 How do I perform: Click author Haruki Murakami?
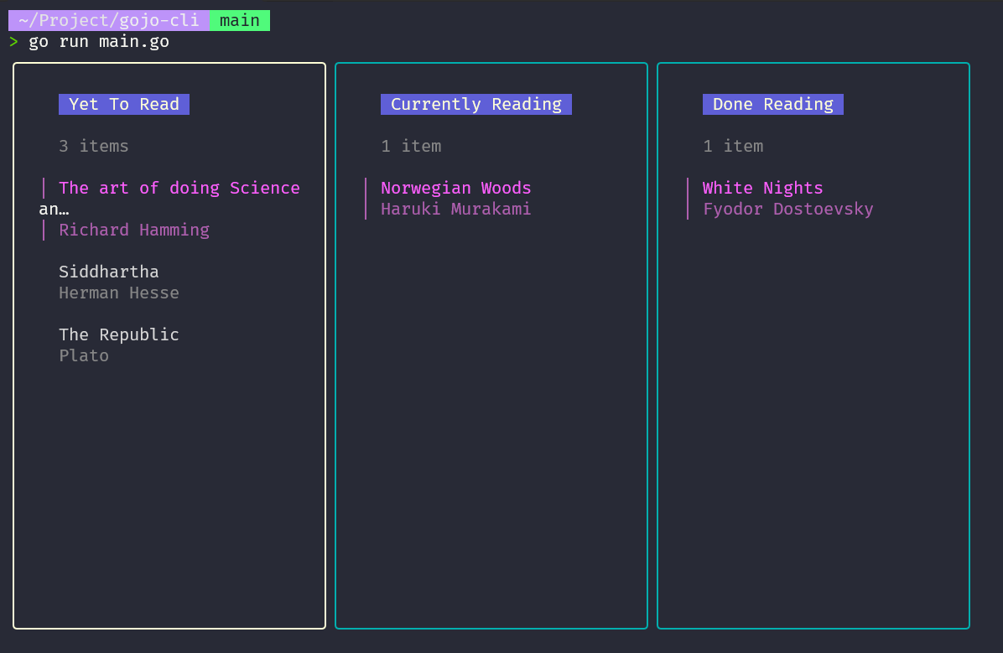tap(455, 209)
